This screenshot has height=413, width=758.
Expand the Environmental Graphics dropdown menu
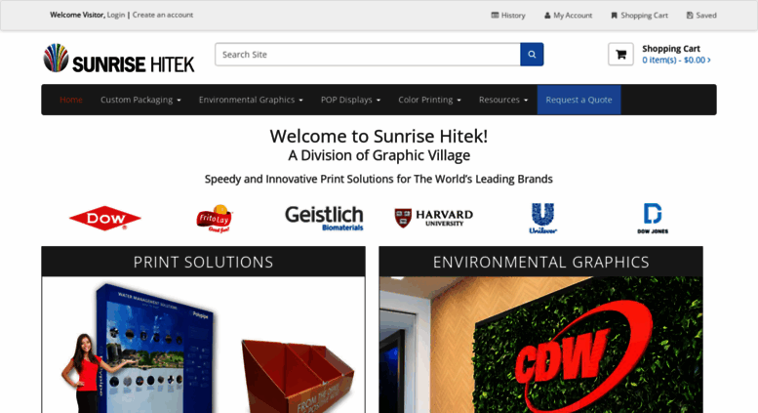[x=251, y=100]
